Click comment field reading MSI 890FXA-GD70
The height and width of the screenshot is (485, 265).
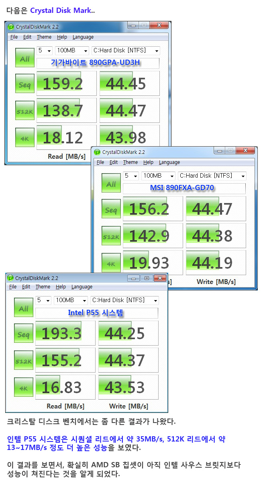184,189
